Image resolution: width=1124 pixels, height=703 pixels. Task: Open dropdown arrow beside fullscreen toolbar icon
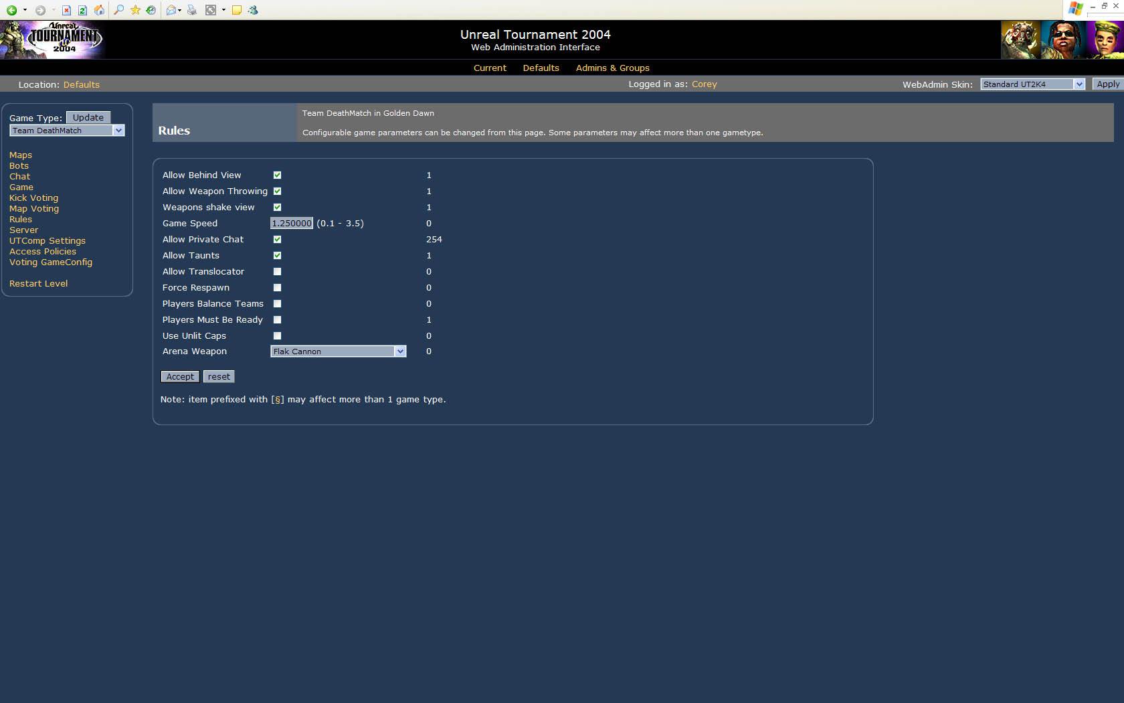click(223, 10)
